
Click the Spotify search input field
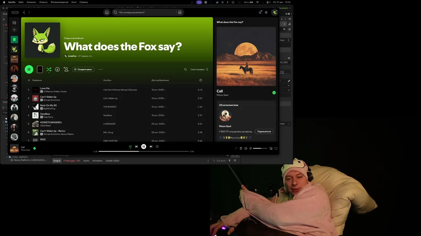tap(144, 12)
